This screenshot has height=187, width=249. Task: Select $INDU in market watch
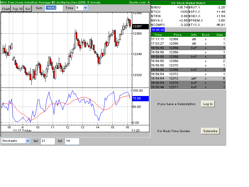click(x=156, y=7)
